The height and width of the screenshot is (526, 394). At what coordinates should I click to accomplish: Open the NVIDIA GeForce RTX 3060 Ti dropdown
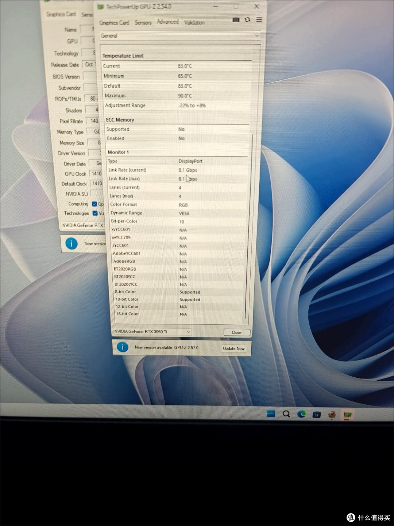coord(152,332)
